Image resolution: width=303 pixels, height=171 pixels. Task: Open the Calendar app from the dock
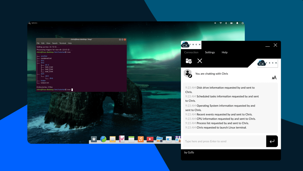point(131,139)
